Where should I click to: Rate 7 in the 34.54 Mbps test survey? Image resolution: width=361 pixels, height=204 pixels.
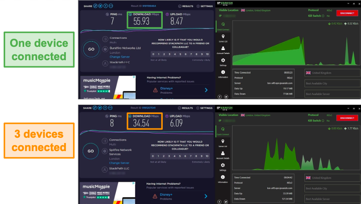(x=191, y=156)
